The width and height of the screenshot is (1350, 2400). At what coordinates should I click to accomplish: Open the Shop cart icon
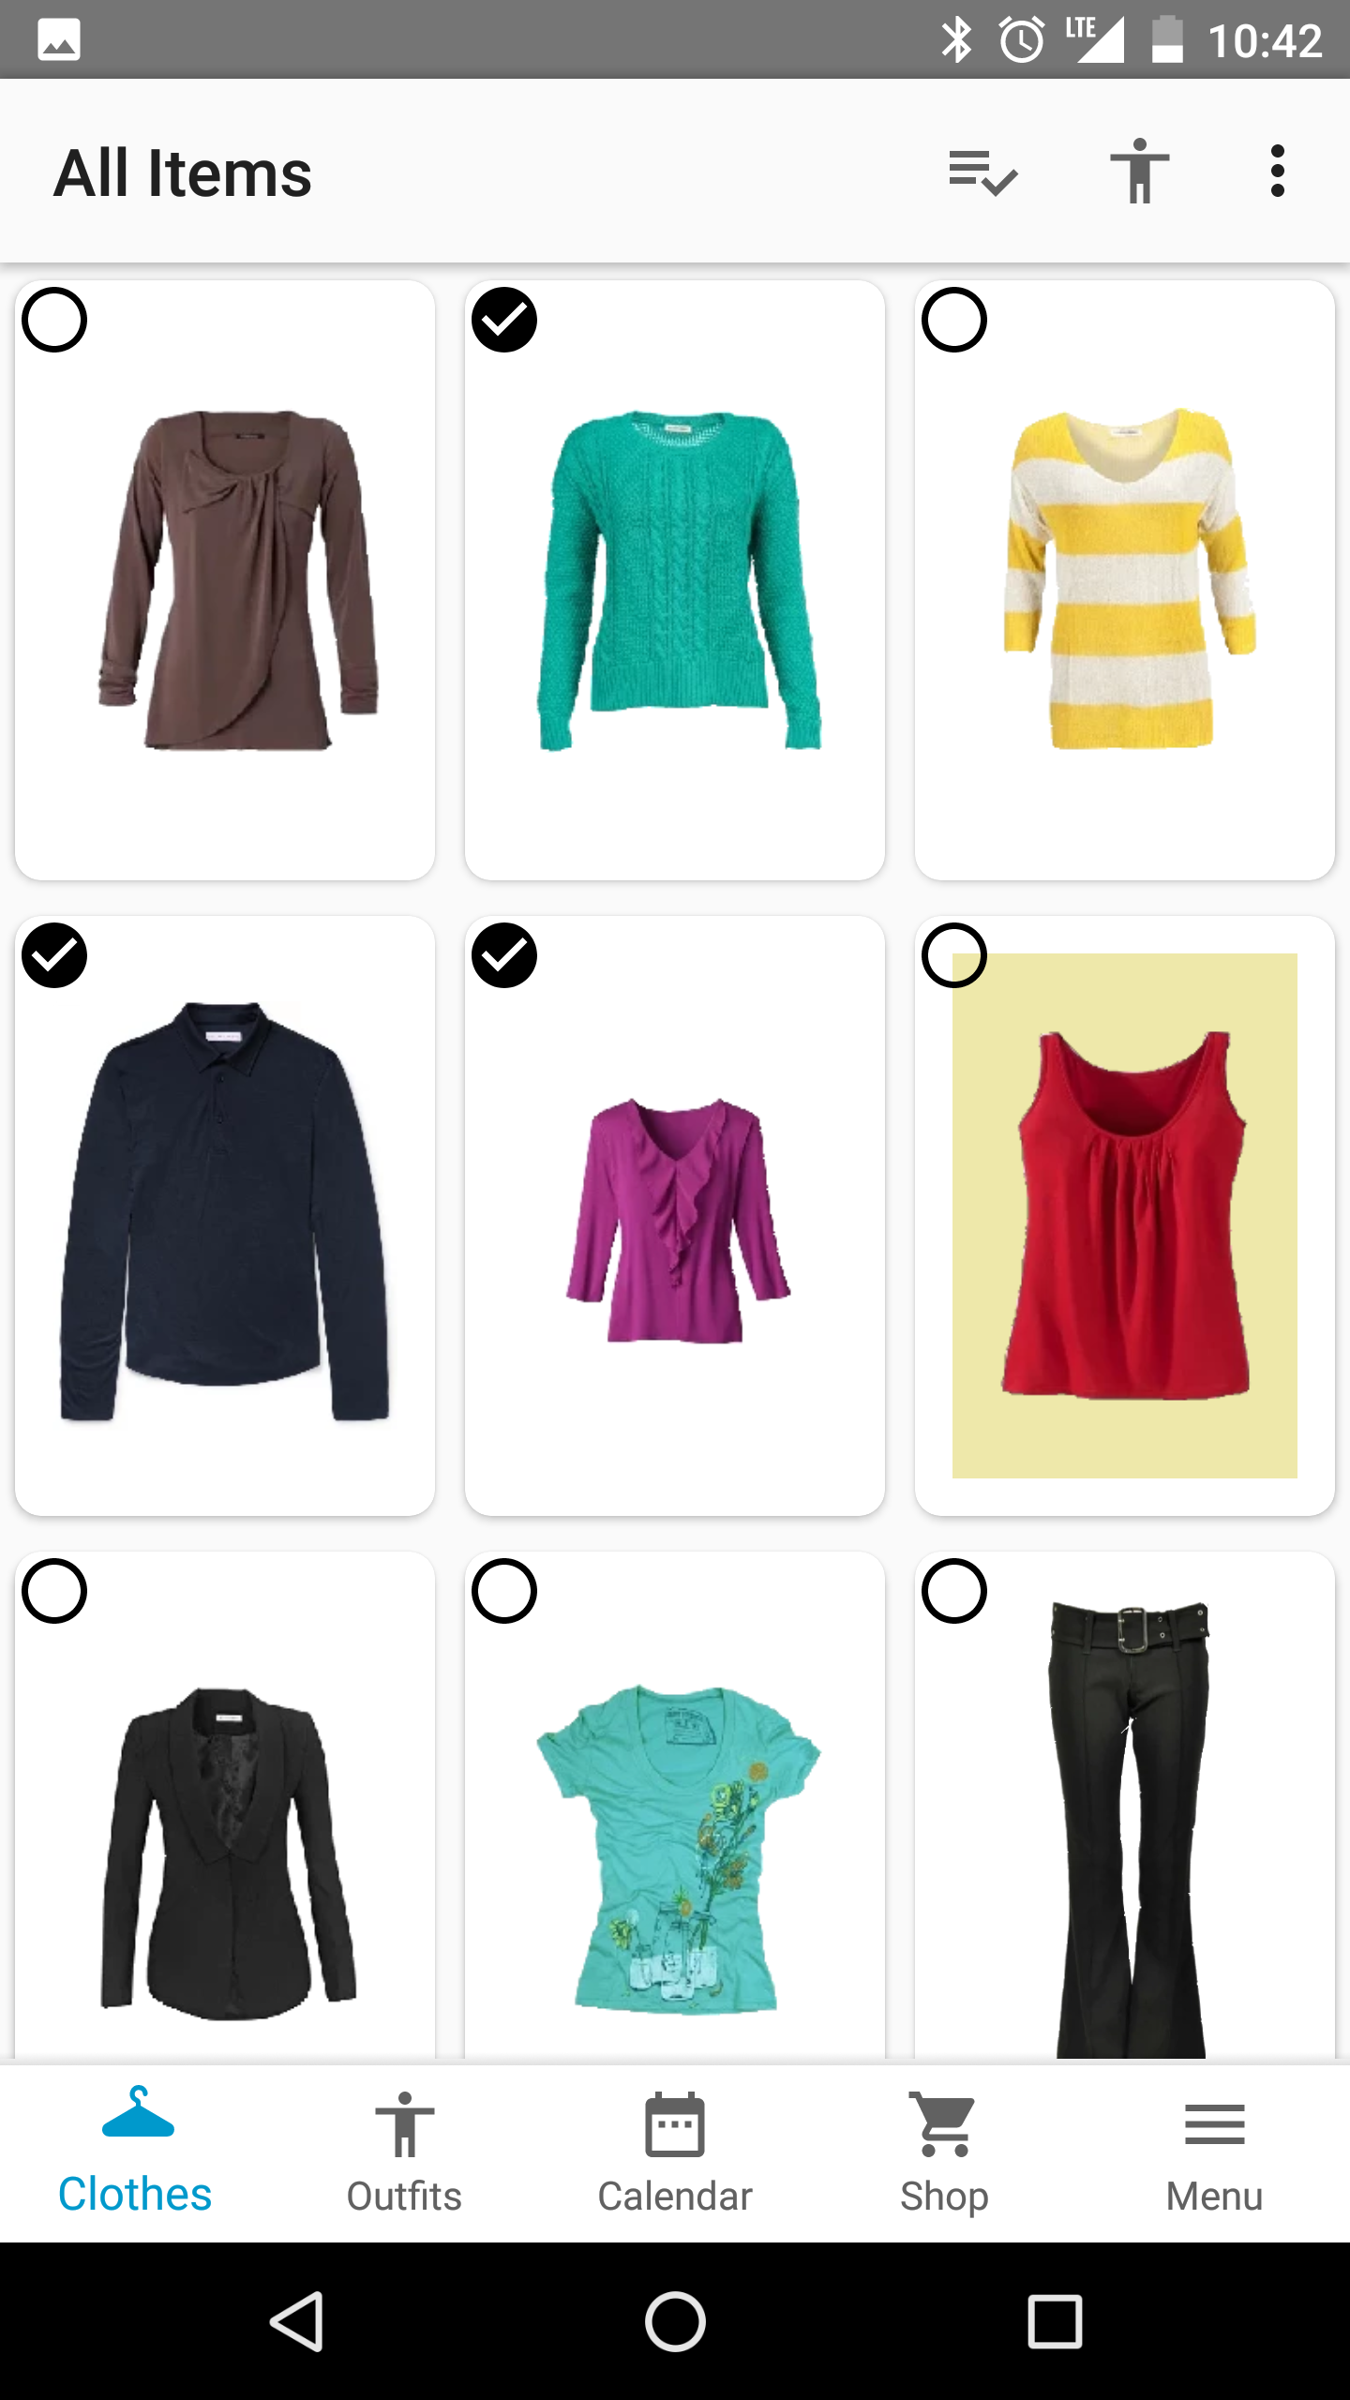click(x=944, y=2124)
